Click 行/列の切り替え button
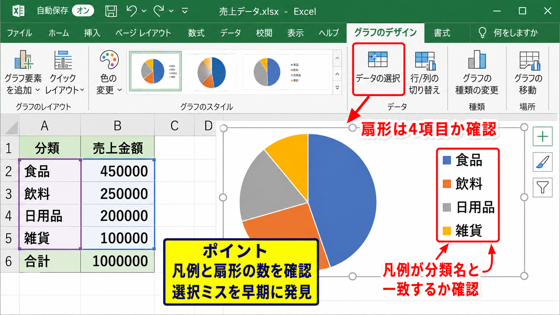560x315 pixels. pos(424,72)
